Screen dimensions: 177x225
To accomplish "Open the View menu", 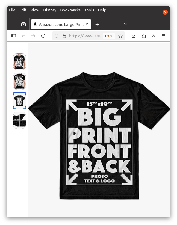I will tap(35, 10).
